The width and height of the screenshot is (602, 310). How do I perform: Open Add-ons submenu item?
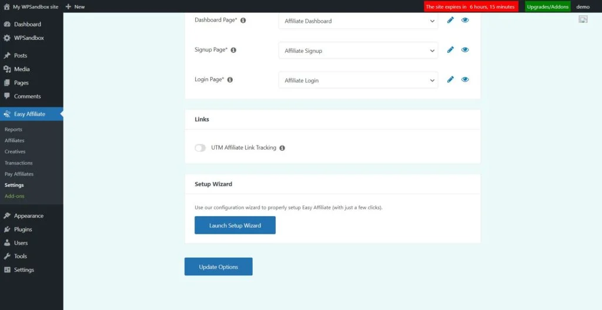point(14,196)
